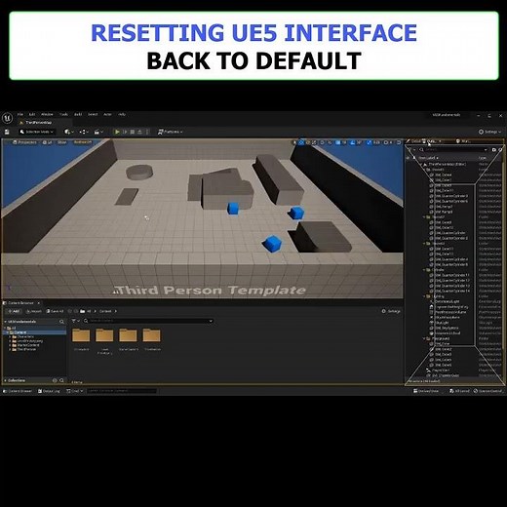Open the Content Browser filter dropdown
Image resolution: width=507 pixels, height=507 pixels.
pos(75,321)
